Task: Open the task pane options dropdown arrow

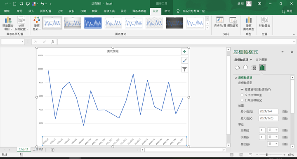Action: [x=283, y=52]
